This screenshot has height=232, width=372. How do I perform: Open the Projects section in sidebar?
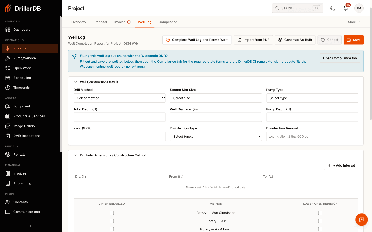coord(30,48)
